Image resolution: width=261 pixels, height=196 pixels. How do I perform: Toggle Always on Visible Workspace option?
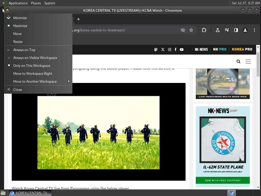pyautogui.click(x=38, y=58)
